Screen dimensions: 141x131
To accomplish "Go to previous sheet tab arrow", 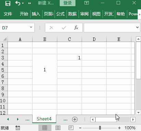I will [x=8, y=119].
